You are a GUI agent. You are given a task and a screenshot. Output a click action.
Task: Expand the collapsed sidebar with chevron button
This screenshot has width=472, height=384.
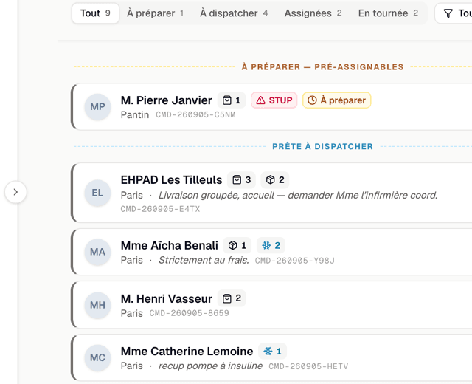[x=15, y=192]
